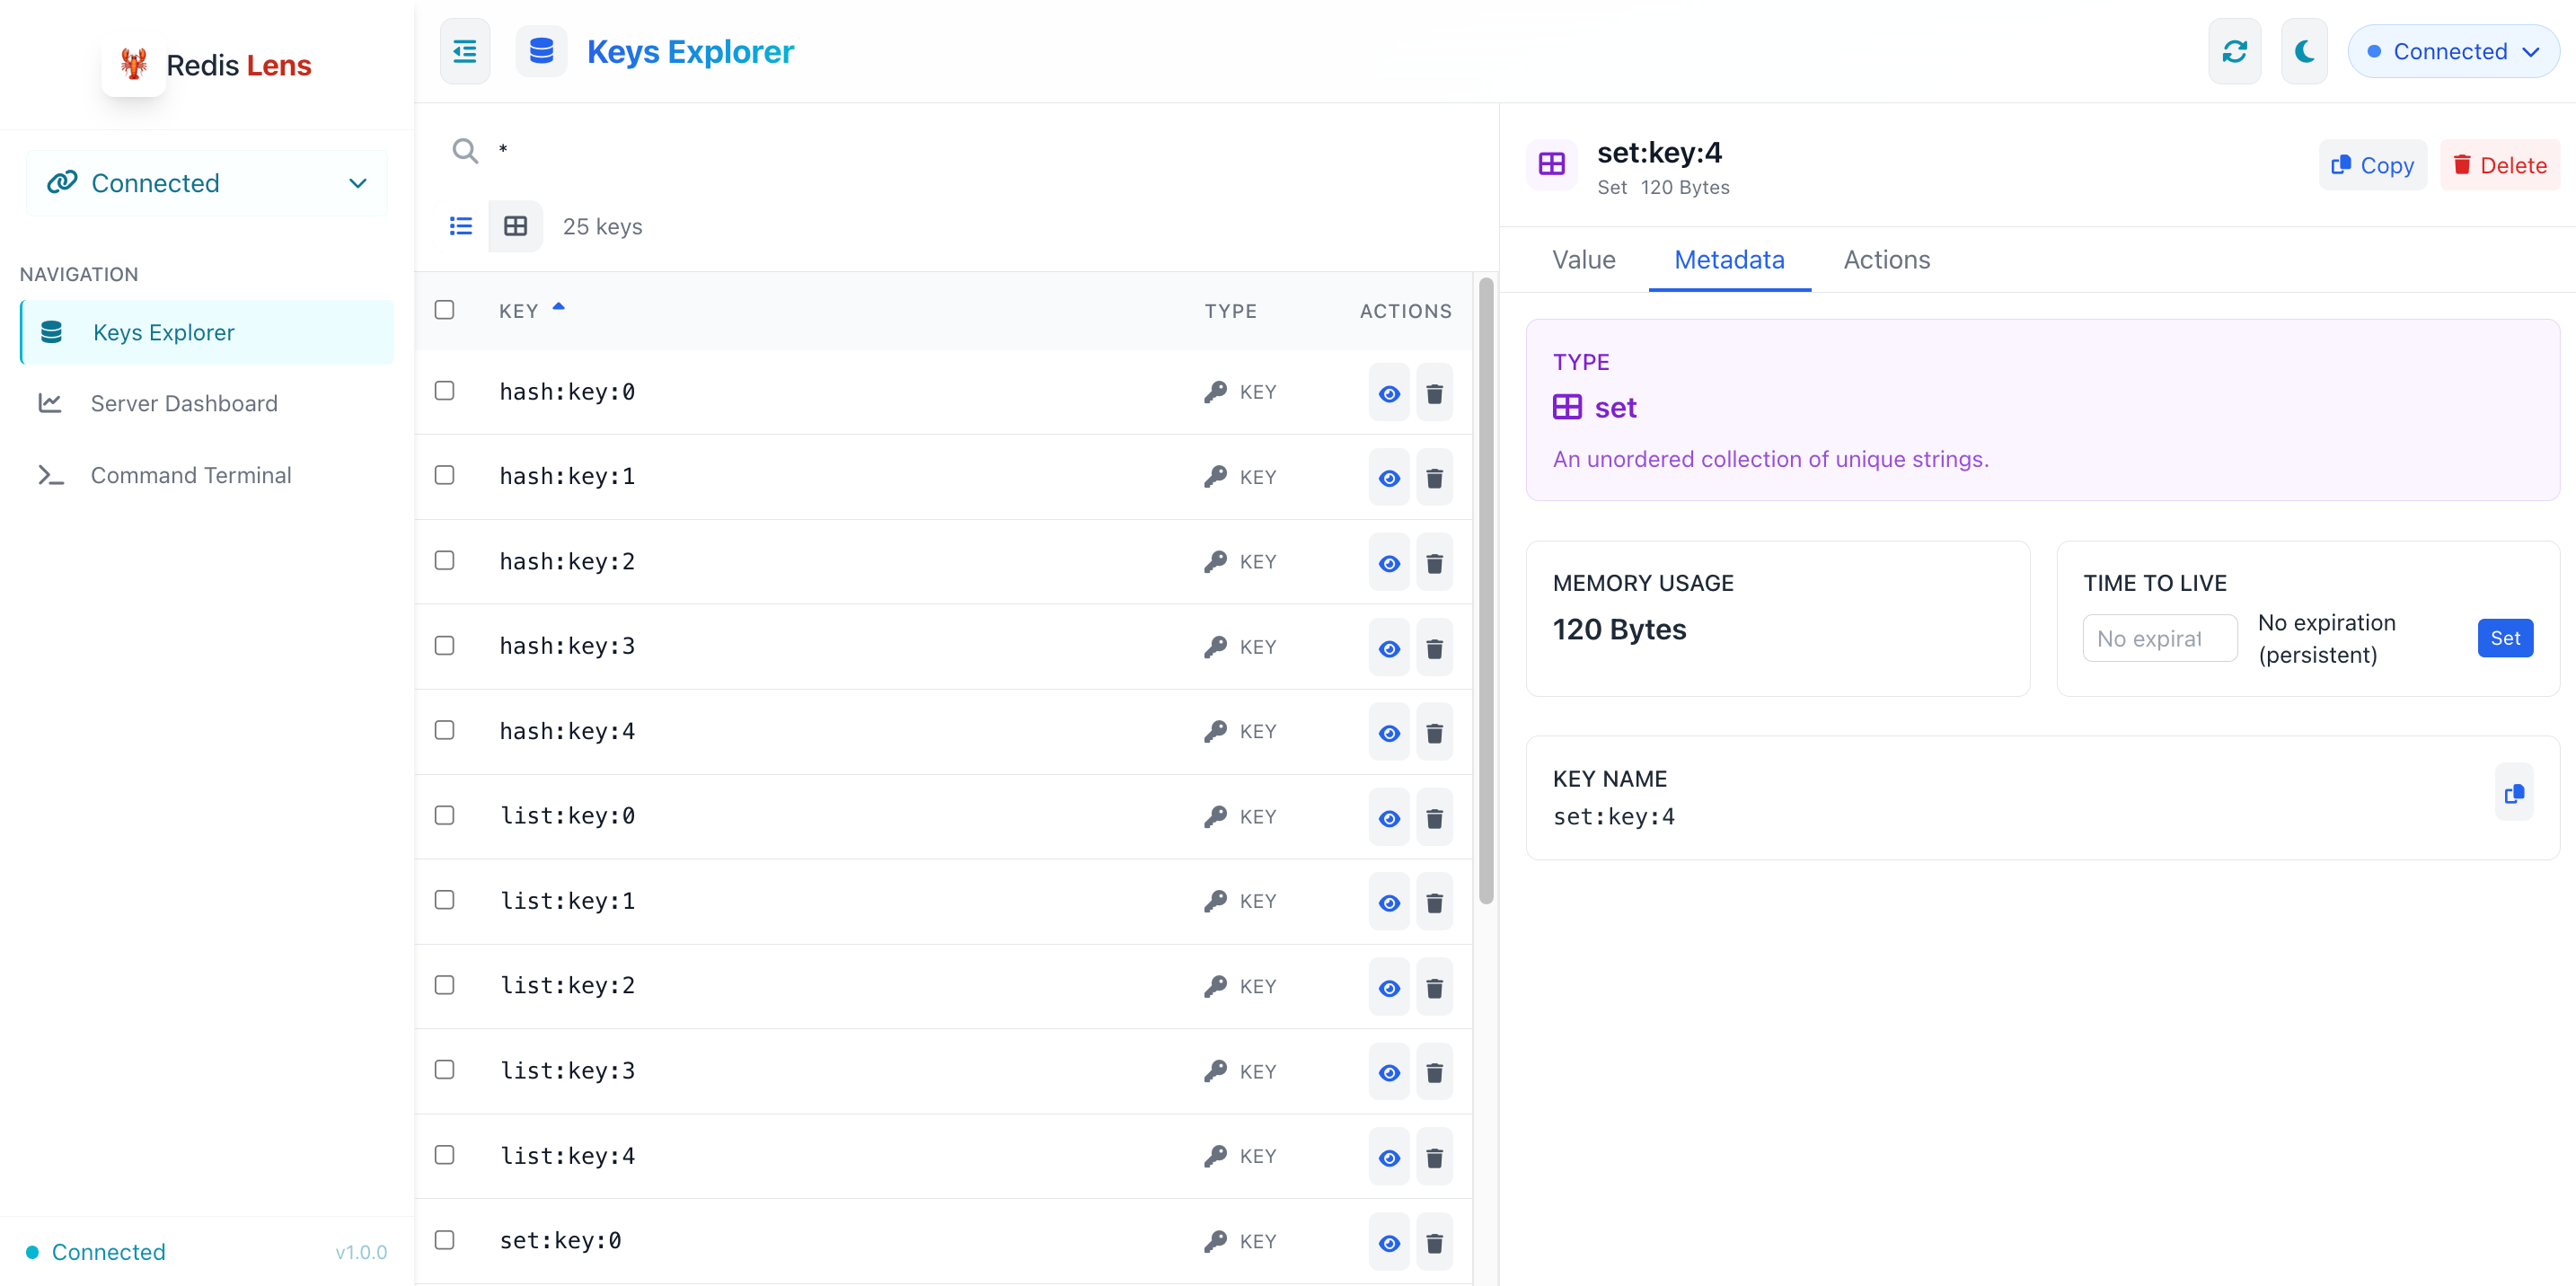
Task: Select the list:key:4 key name
Action: click(567, 1156)
